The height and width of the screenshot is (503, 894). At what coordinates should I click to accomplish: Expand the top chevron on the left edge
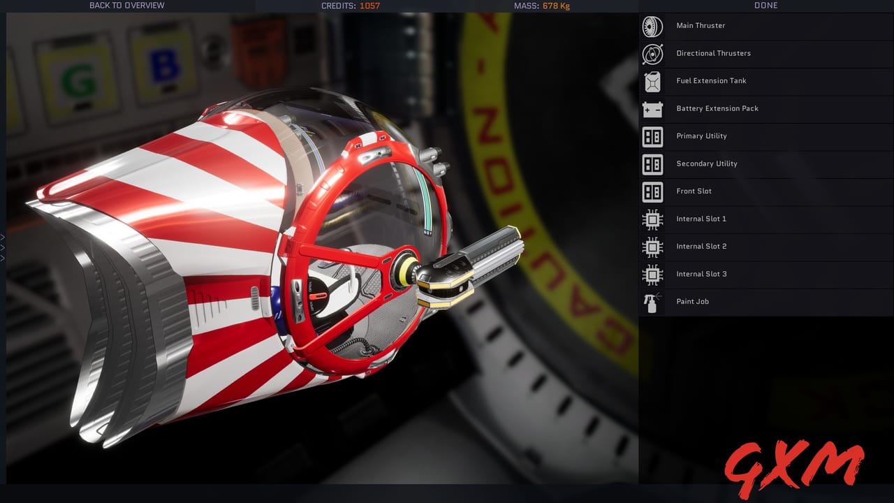click(x=3, y=236)
